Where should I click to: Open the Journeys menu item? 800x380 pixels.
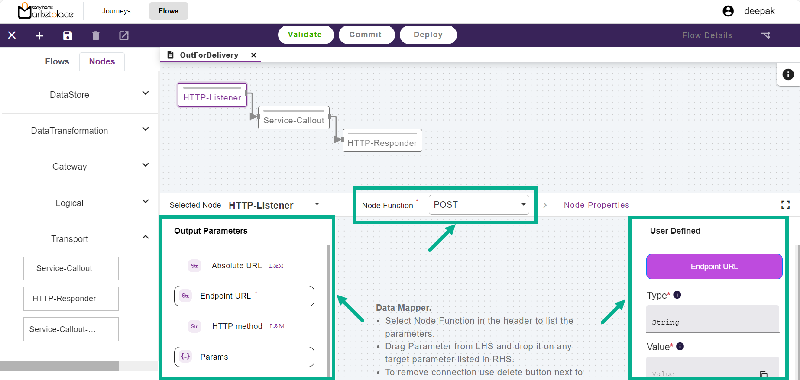pyautogui.click(x=116, y=11)
